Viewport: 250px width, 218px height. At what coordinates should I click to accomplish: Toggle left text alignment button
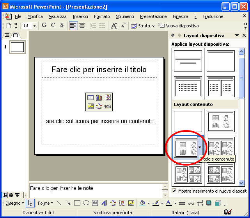coord(73,25)
